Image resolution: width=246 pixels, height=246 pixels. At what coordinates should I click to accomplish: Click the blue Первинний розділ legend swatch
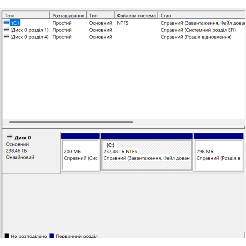coord(52,235)
